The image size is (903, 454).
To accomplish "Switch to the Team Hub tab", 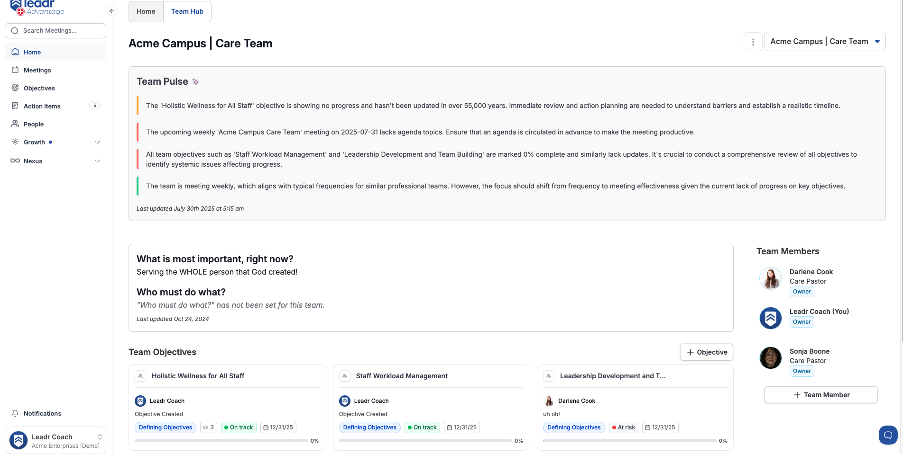I will pyautogui.click(x=187, y=11).
